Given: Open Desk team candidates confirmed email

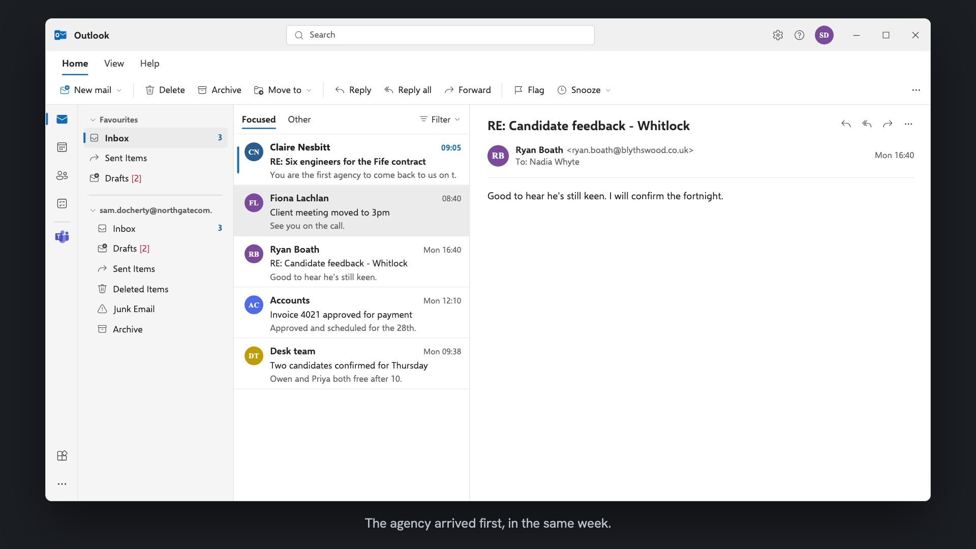Looking at the screenshot, I should pos(351,364).
